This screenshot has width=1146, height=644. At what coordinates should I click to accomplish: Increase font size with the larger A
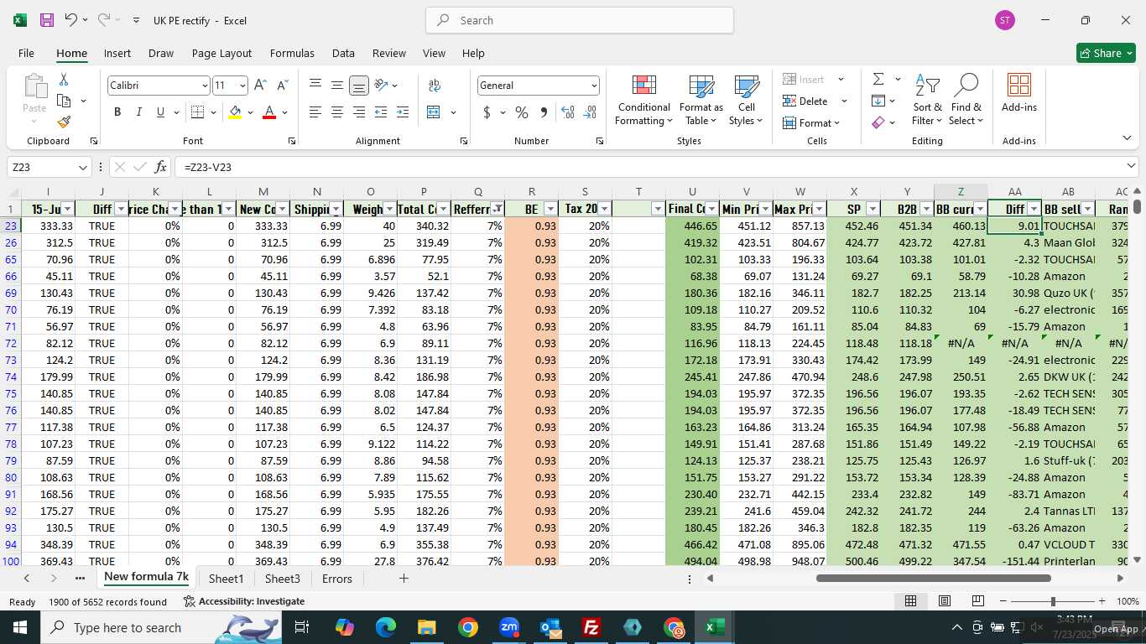click(x=260, y=85)
